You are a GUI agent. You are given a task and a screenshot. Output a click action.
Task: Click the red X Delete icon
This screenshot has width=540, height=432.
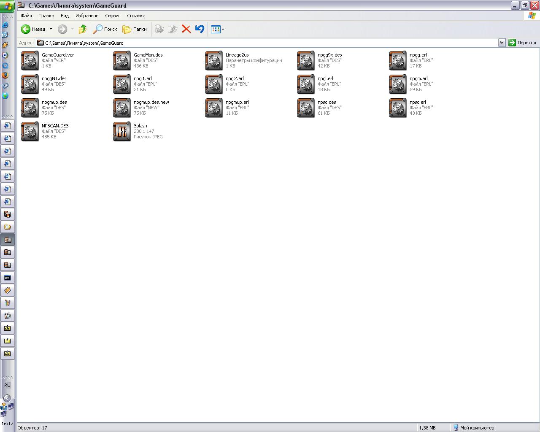point(186,29)
